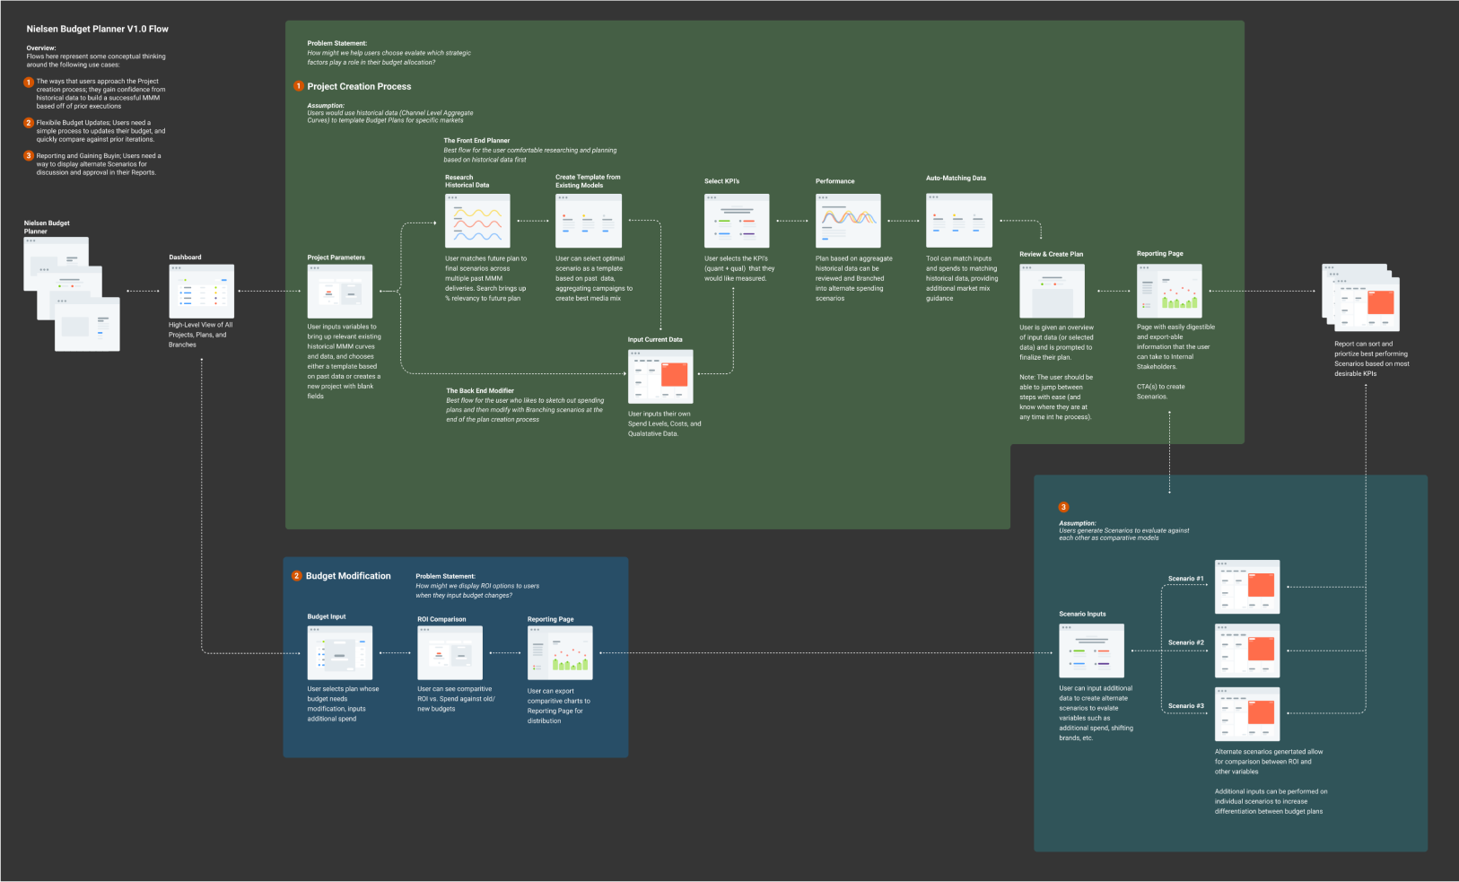
Task: Open the Select KPI's screen thumbnail
Action: (737, 221)
